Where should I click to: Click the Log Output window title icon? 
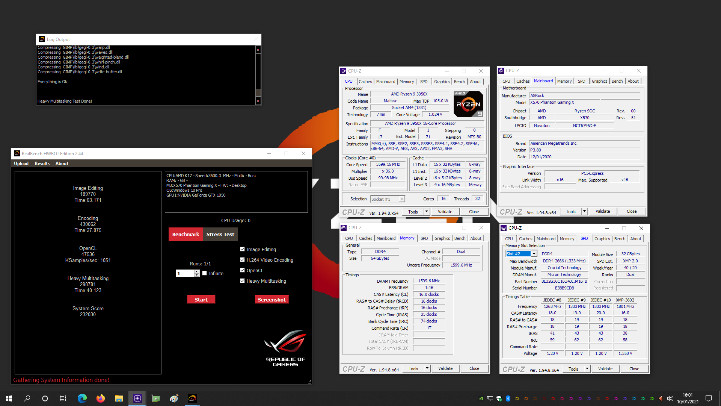[x=42, y=39]
